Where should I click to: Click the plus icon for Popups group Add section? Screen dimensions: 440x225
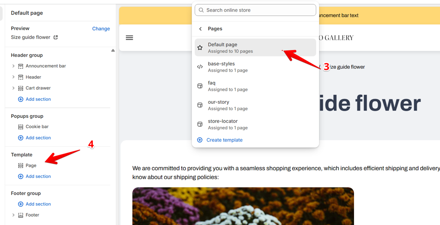pyautogui.click(x=21, y=138)
